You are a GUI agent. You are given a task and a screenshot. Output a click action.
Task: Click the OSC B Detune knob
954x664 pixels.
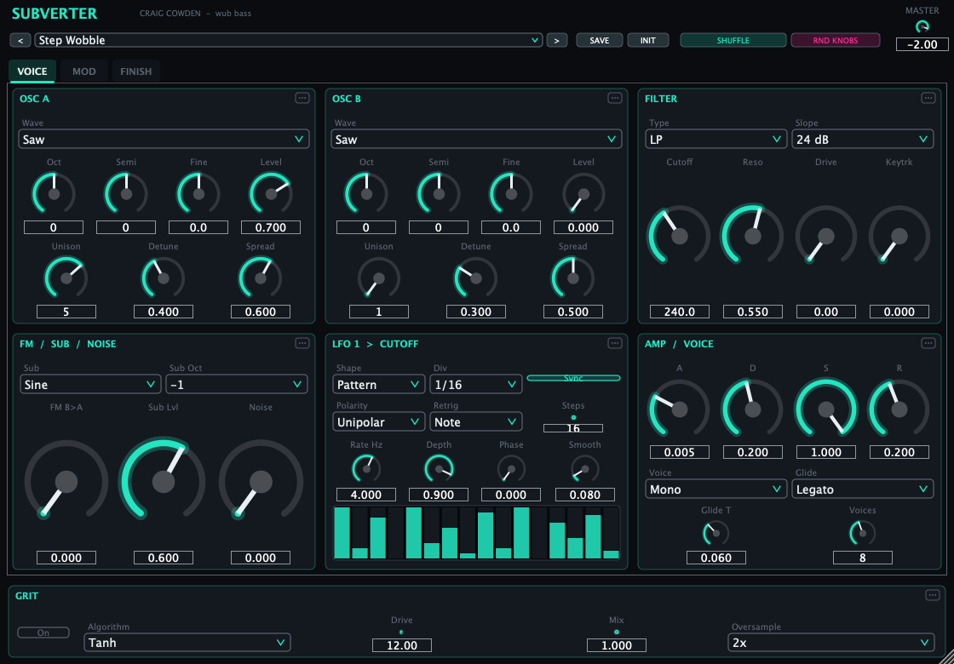pyautogui.click(x=476, y=278)
